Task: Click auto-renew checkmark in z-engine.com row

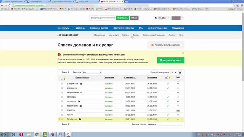Action: pos(168,84)
